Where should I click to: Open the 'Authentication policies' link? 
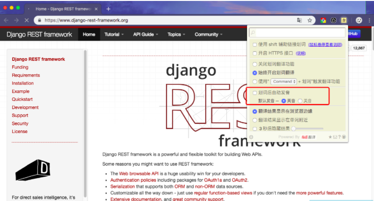click(x=133, y=180)
